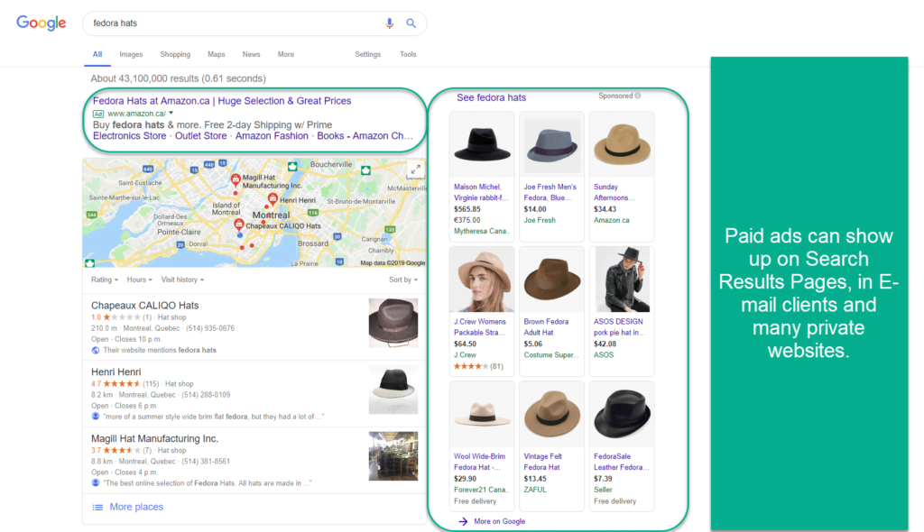The image size is (924, 532).
Task: Click the Sponsored info icon
Action: [638, 96]
